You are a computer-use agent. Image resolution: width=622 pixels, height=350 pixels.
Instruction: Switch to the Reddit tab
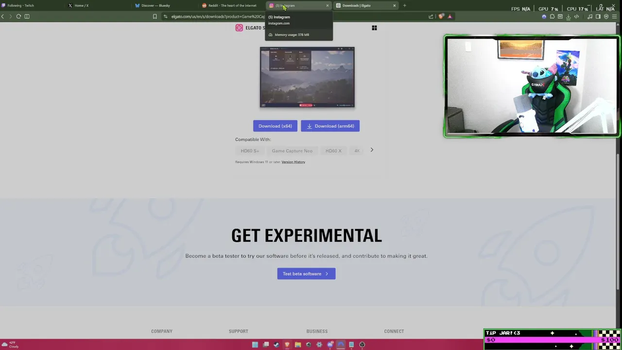tap(233, 5)
